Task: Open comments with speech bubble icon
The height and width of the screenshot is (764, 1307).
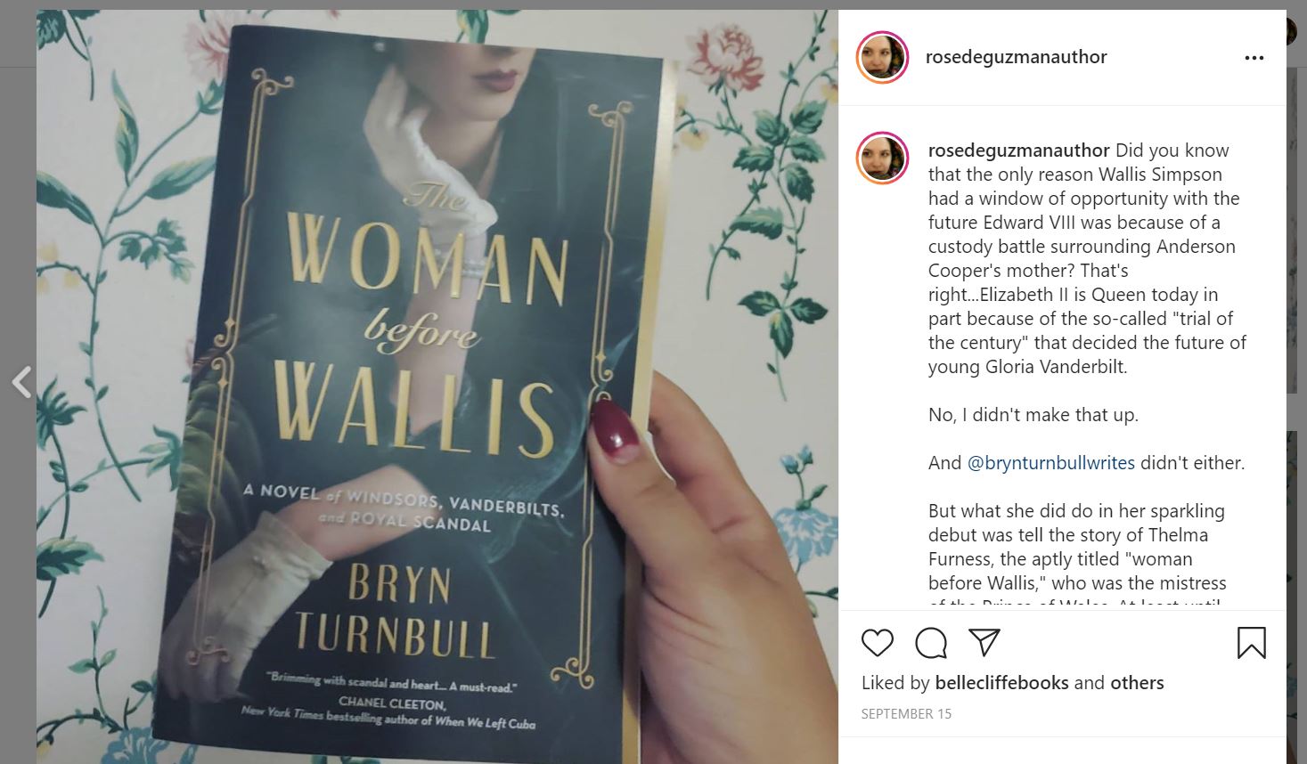Action: coord(931,643)
